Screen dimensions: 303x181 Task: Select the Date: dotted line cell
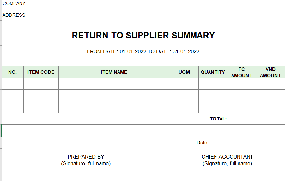227,143
